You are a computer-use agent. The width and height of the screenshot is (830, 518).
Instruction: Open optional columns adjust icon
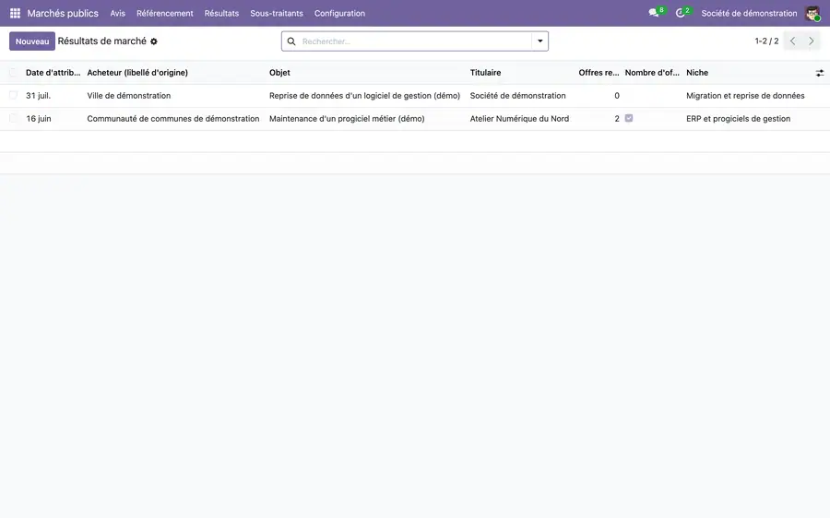click(x=820, y=73)
